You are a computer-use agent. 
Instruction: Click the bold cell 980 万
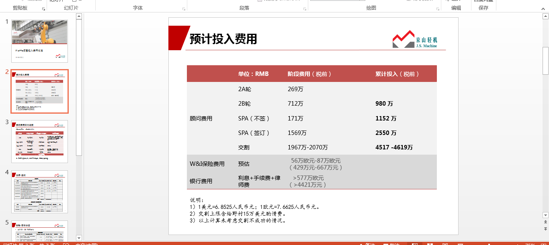(384, 104)
